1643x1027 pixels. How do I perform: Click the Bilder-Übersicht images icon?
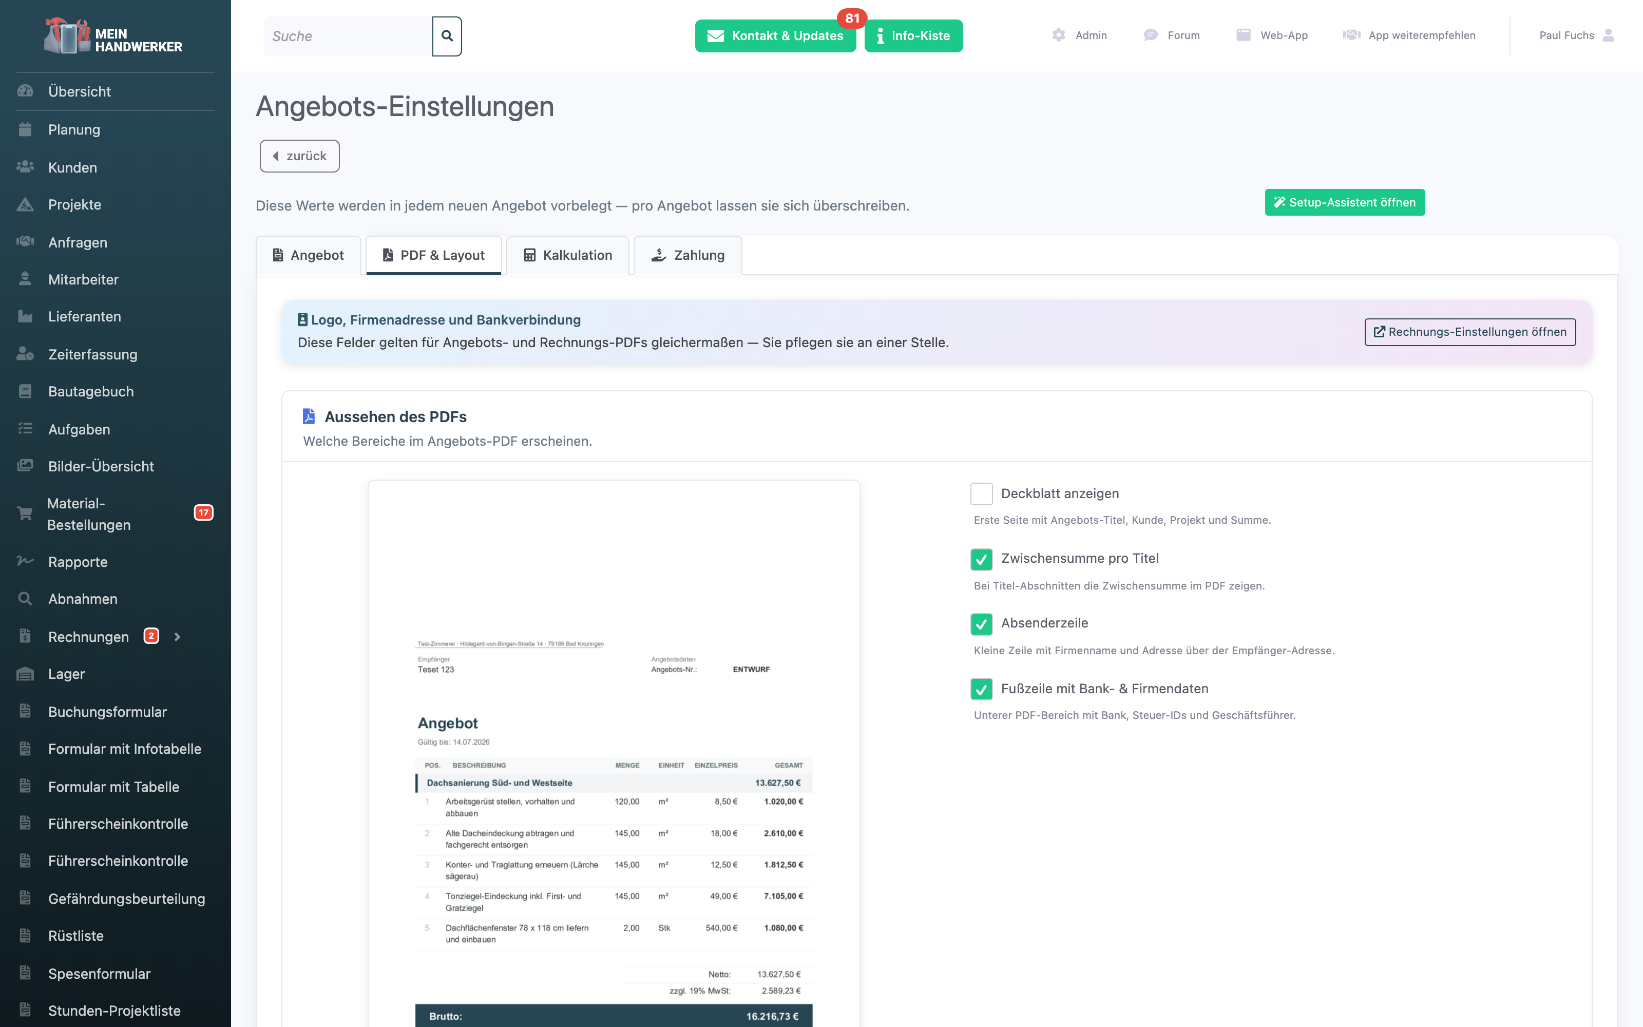point(25,466)
